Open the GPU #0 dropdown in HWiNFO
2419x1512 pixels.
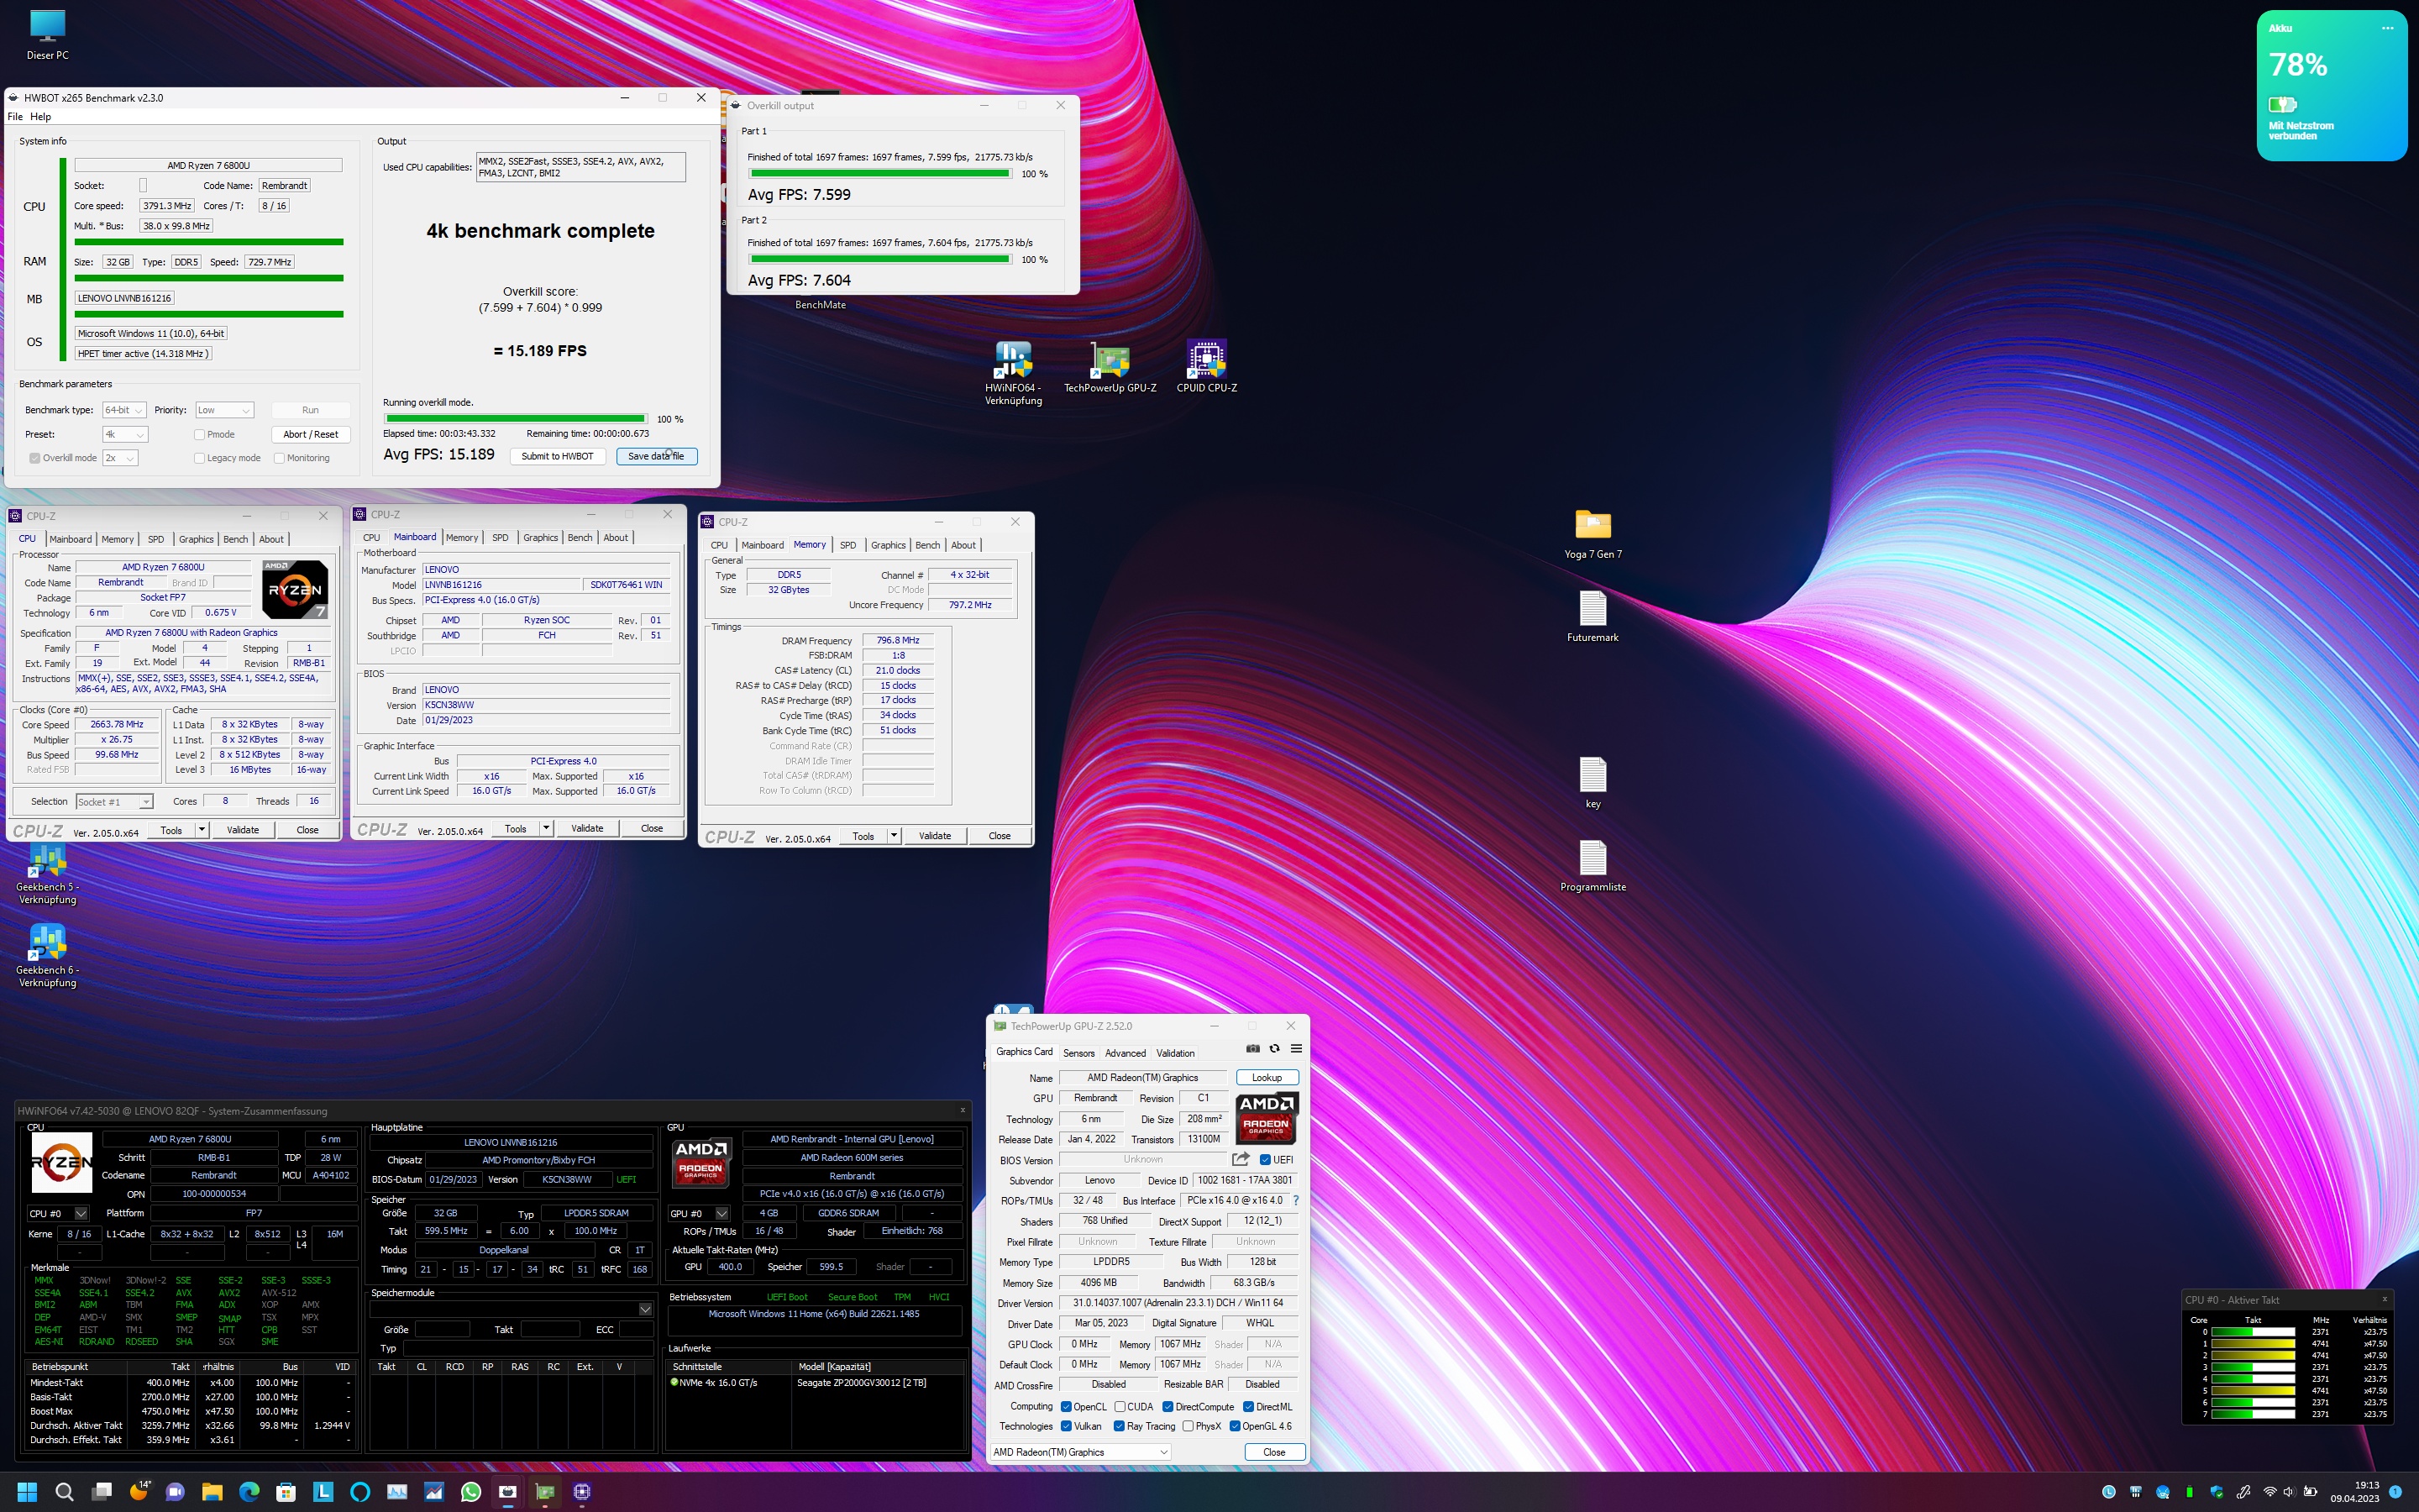point(699,1213)
